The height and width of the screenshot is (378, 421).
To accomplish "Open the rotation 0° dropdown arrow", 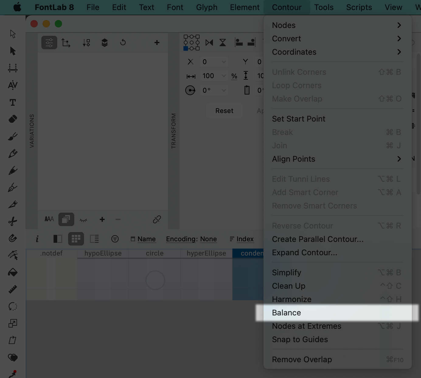I will [x=224, y=90].
